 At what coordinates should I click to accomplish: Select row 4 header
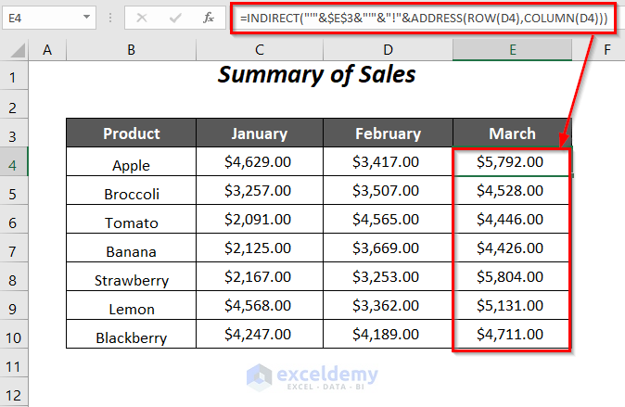pos(15,163)
